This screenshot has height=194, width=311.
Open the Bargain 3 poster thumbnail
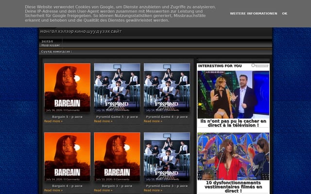coord(117,157)
